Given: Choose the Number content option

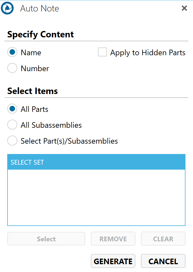Looking at the screenshot, I should pos(12,68).
